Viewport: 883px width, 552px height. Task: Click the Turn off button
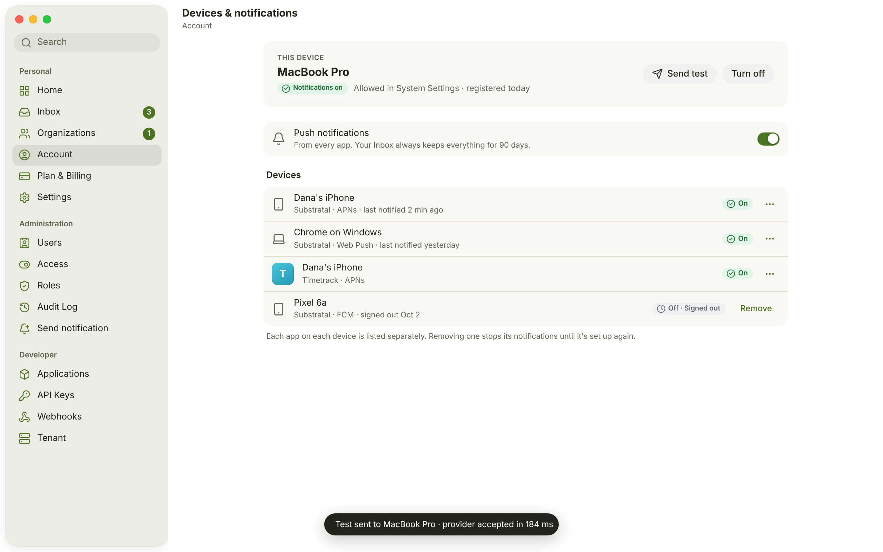point(748,74)
